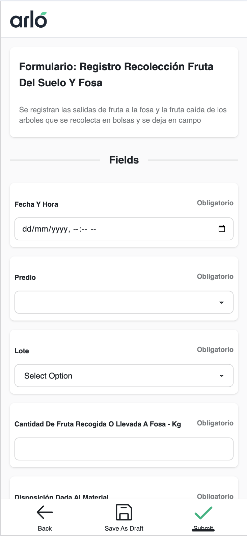The image size is (247, 536).
Task: Open the calendar picker in Fecha Y Hora
Action: (x=222, y=229)
